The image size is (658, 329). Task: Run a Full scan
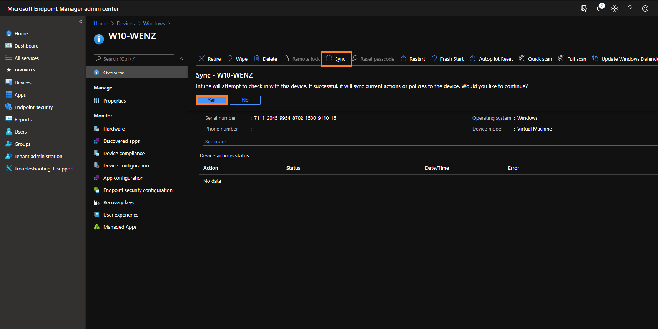click(572, 59)
